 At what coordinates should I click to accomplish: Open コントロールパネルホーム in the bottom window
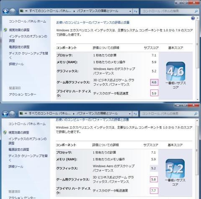click(27, 124)
